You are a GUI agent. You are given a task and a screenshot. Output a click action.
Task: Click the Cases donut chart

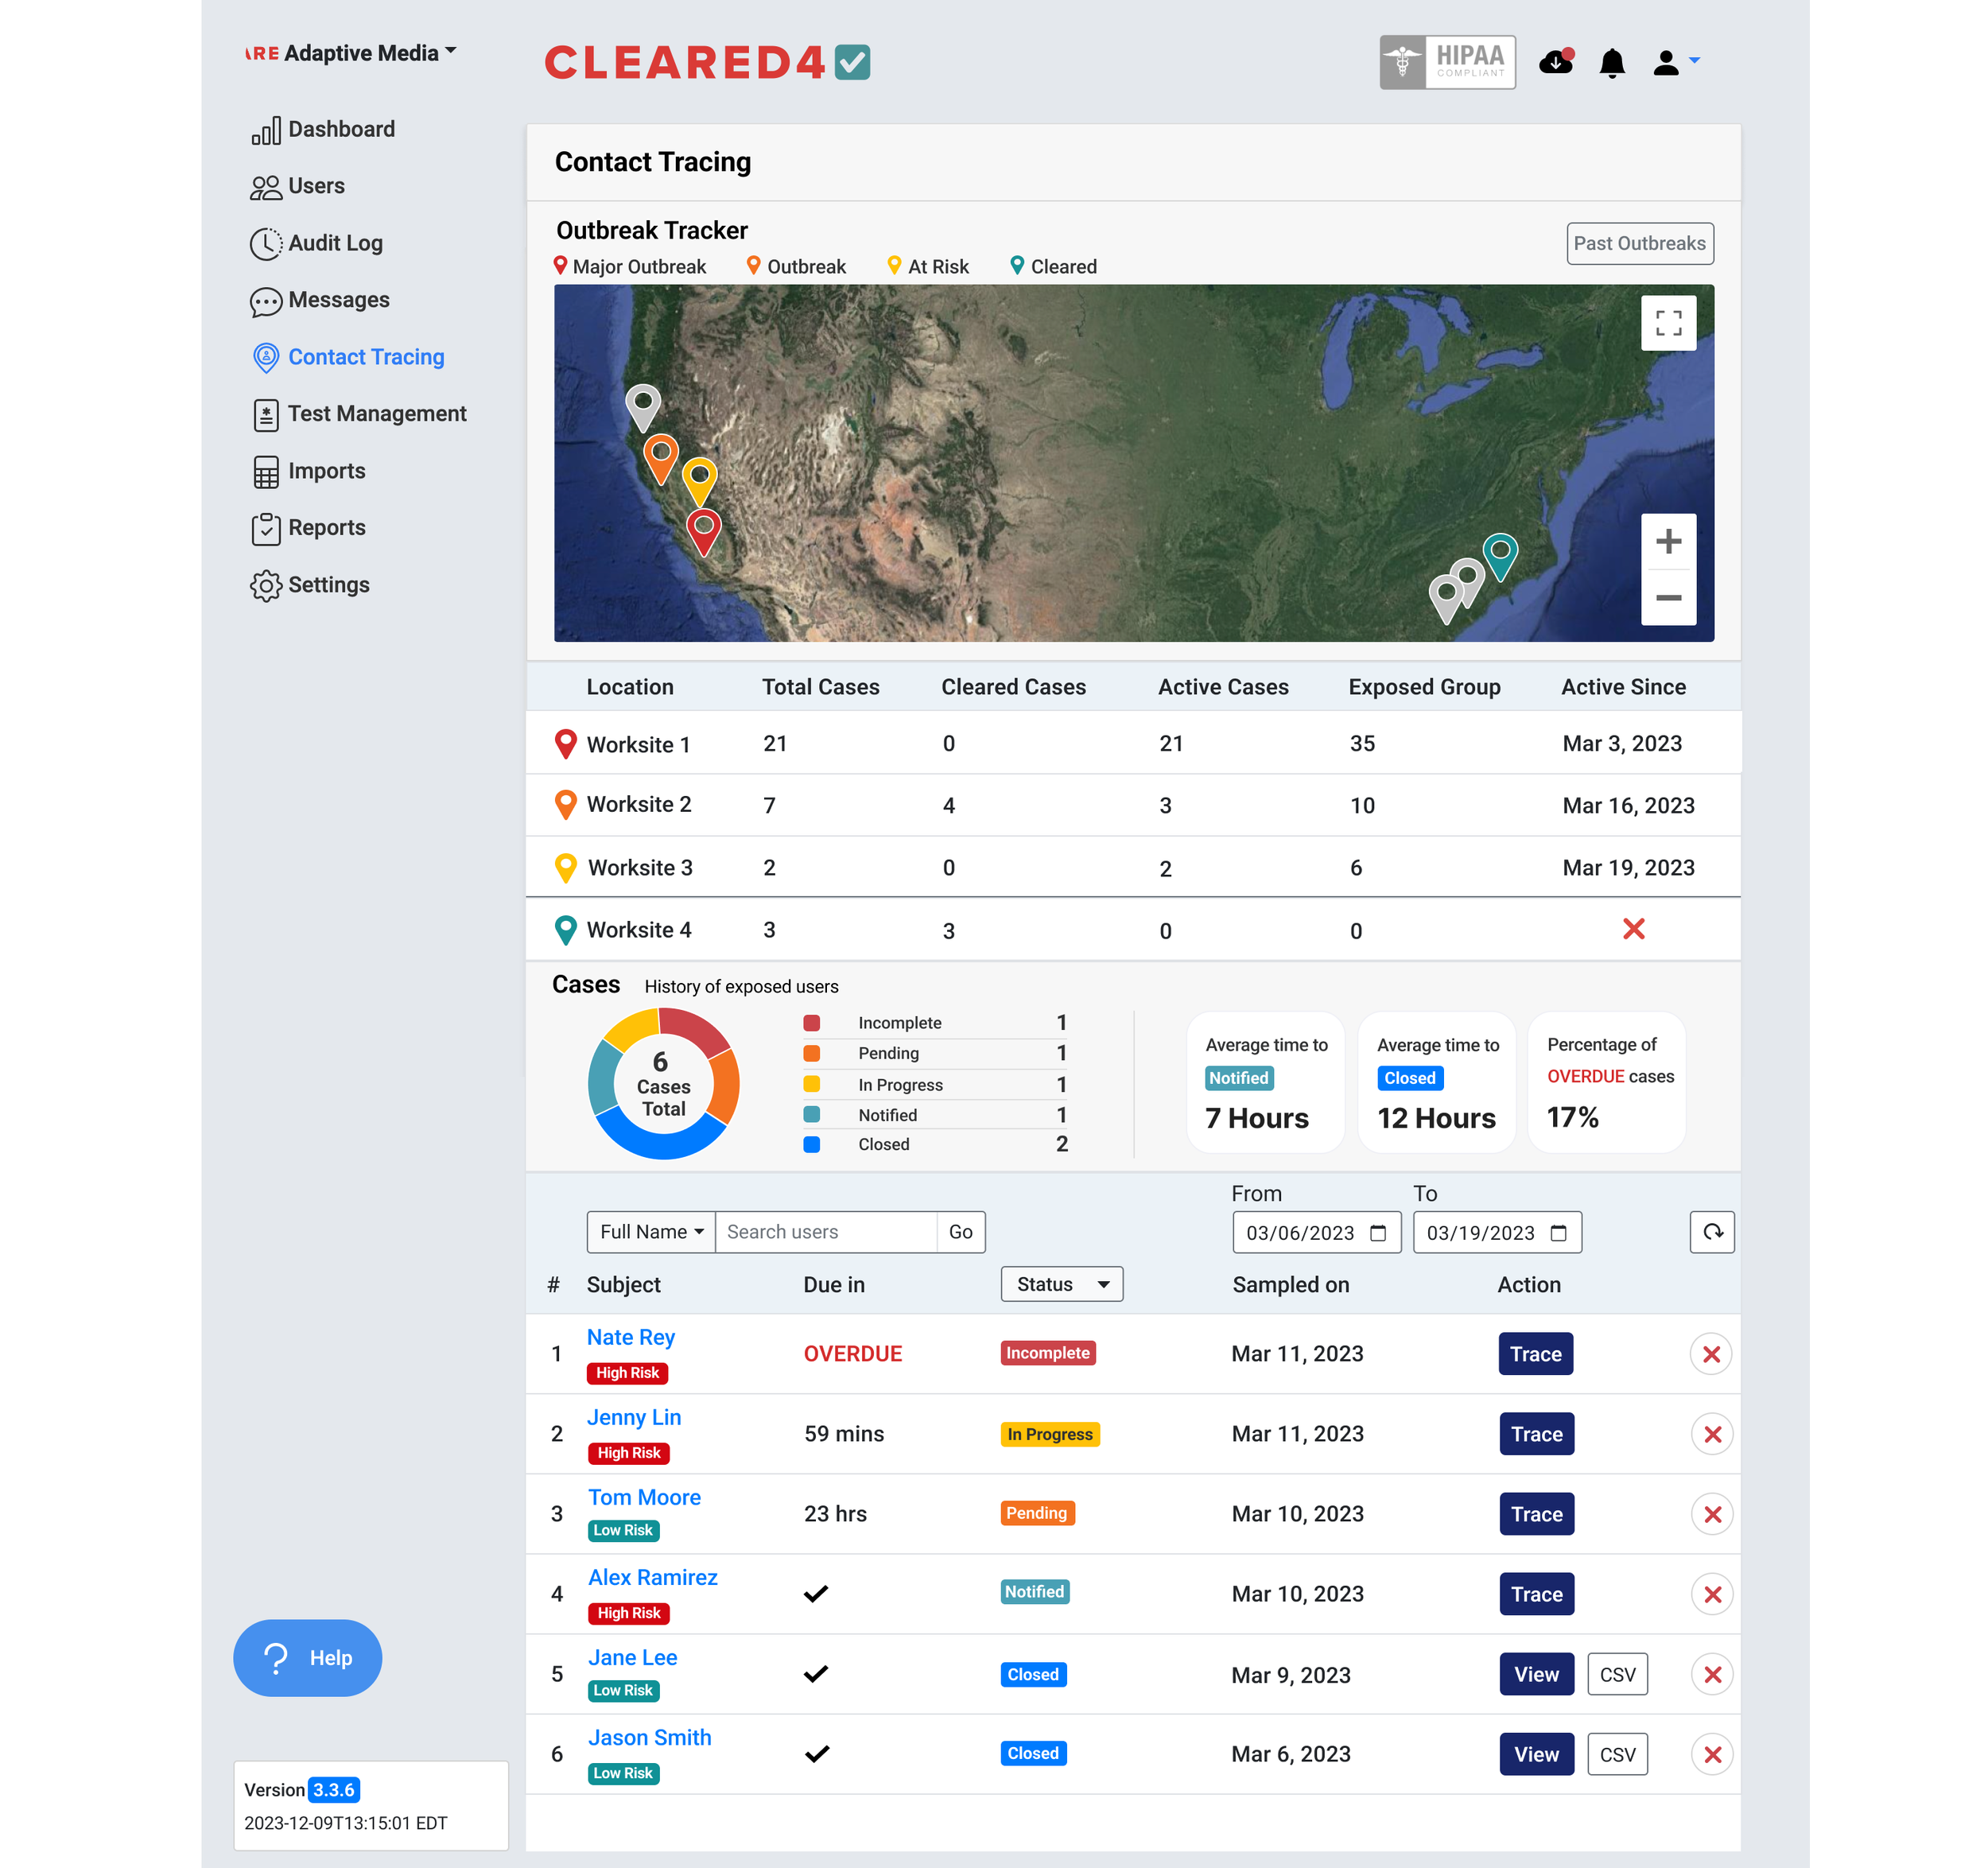click(663, 1084)
